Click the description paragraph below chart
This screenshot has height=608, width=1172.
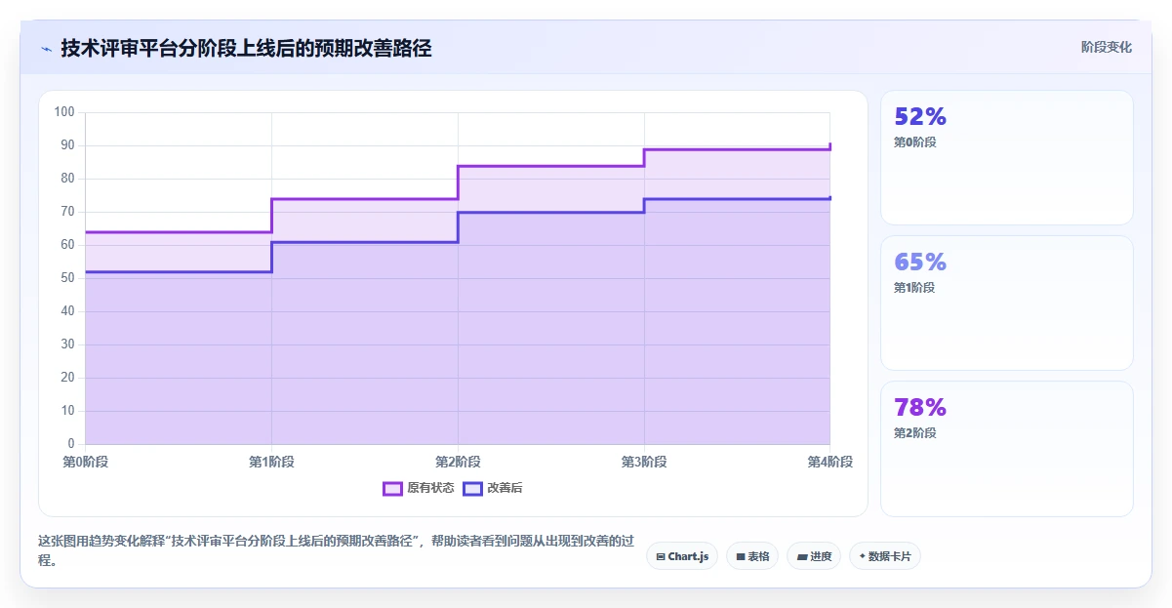click(x=336, y=550)
